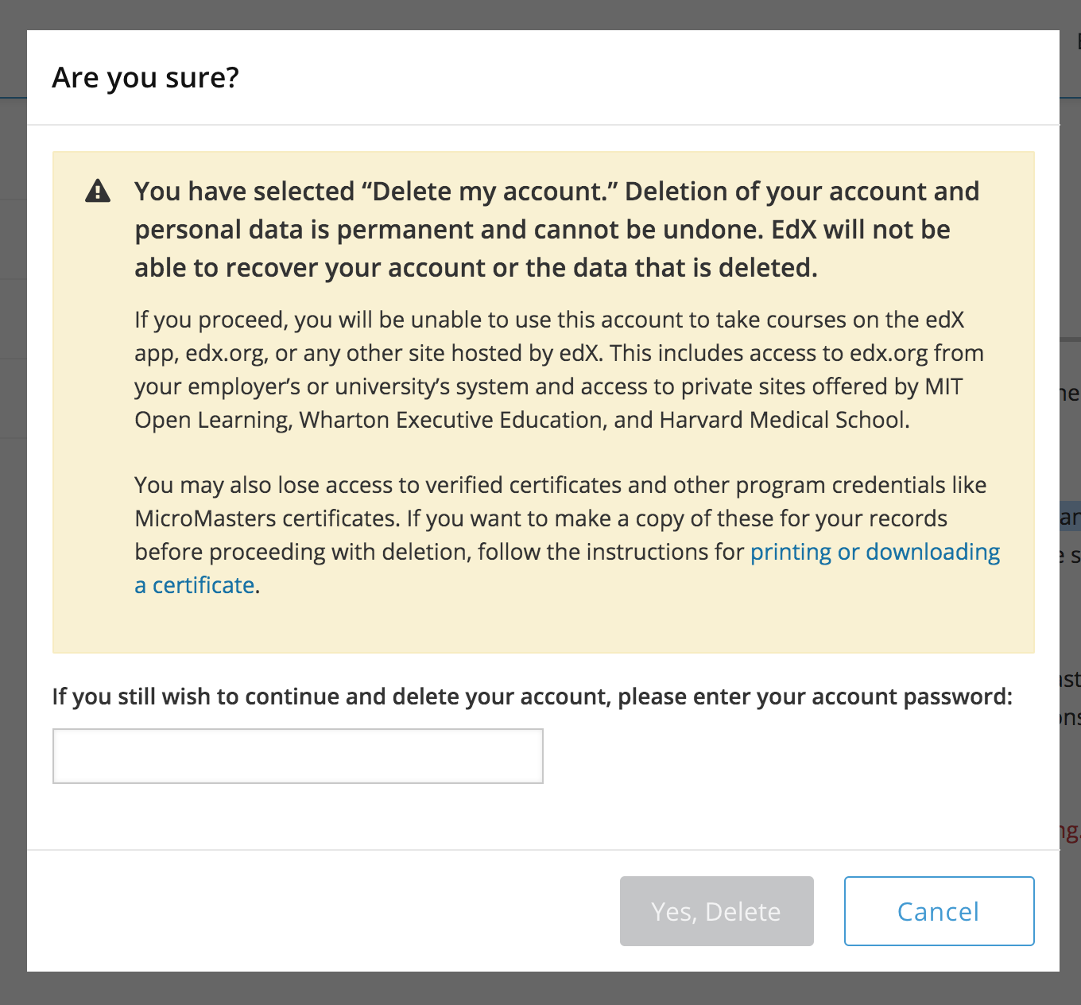Click the warning triangle icon

coord(98,191)
